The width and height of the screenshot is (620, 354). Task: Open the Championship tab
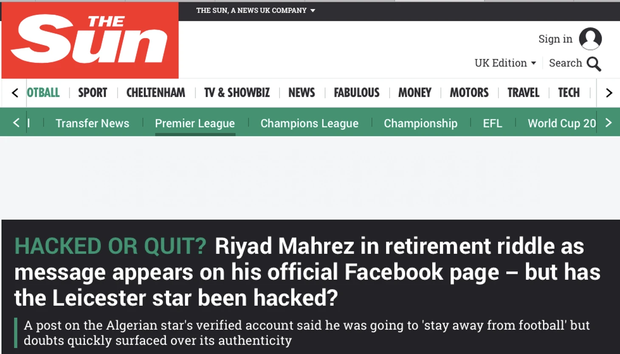(x=421, y=123)
